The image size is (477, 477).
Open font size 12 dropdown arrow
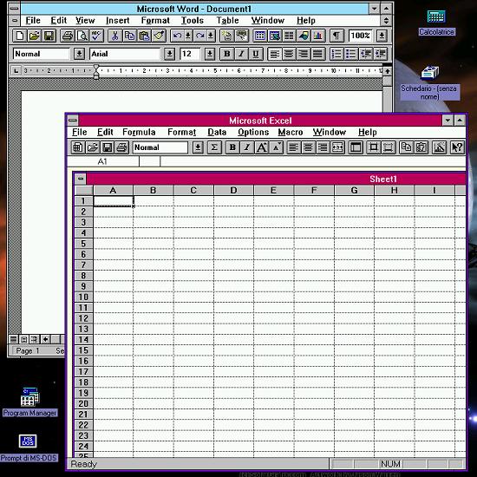tap(209, 54)
